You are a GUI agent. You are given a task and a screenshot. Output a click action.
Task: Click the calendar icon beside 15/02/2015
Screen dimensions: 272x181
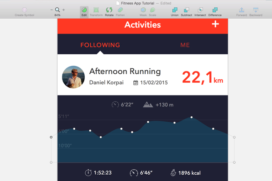point(136,83)
